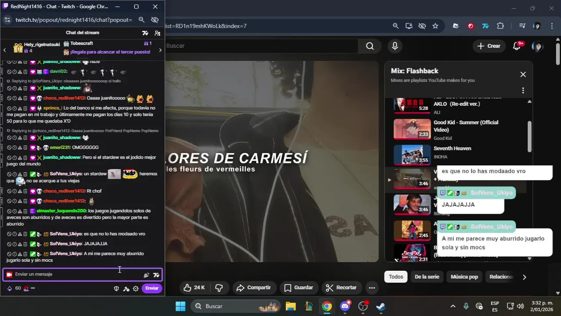Open the Mix playlist three-dot options menu

[523, 90]
